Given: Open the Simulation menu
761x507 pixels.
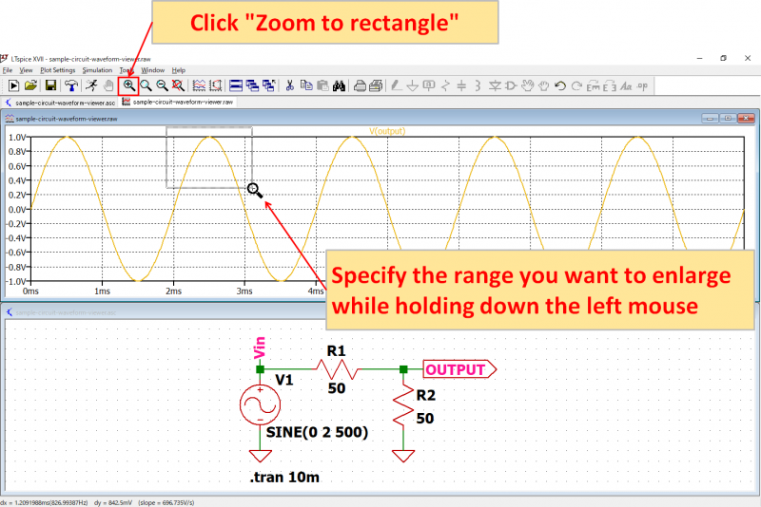Looking at the screenshot, I should click(x=97, y=70).
